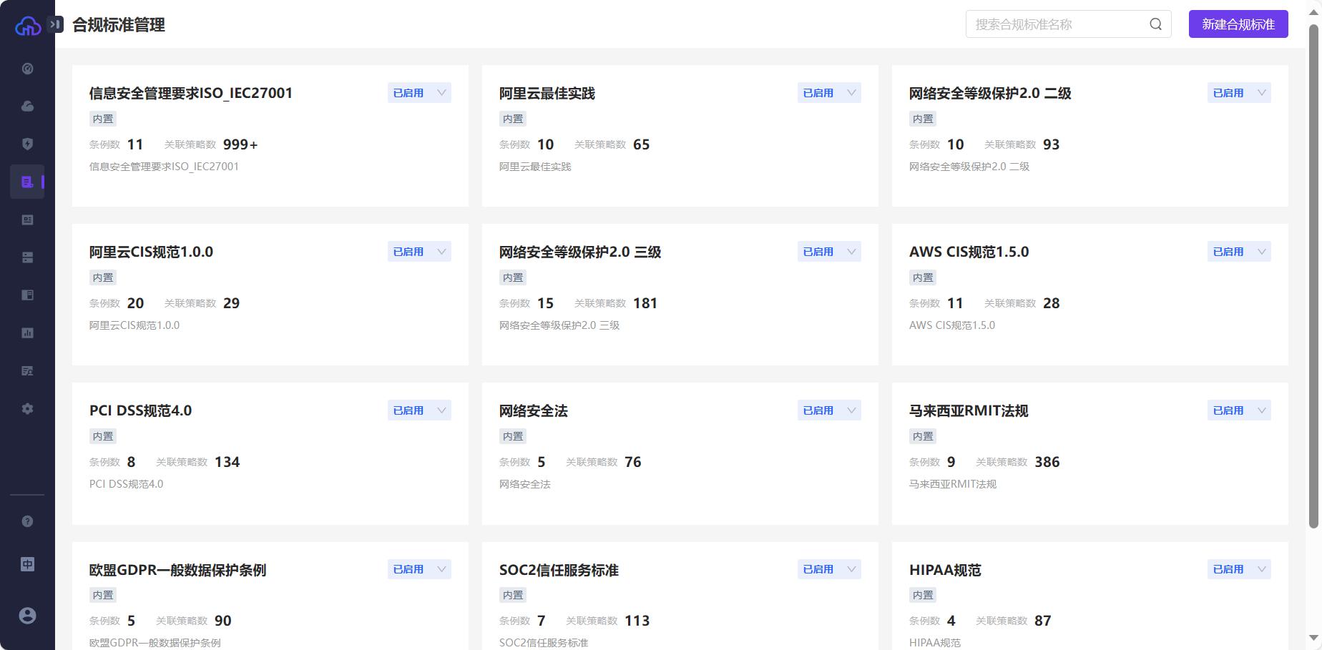1322x650 pixels.
Task: Click policy count 181 on 等级保护2.0 三级
Action: click(x=645, y=303)
